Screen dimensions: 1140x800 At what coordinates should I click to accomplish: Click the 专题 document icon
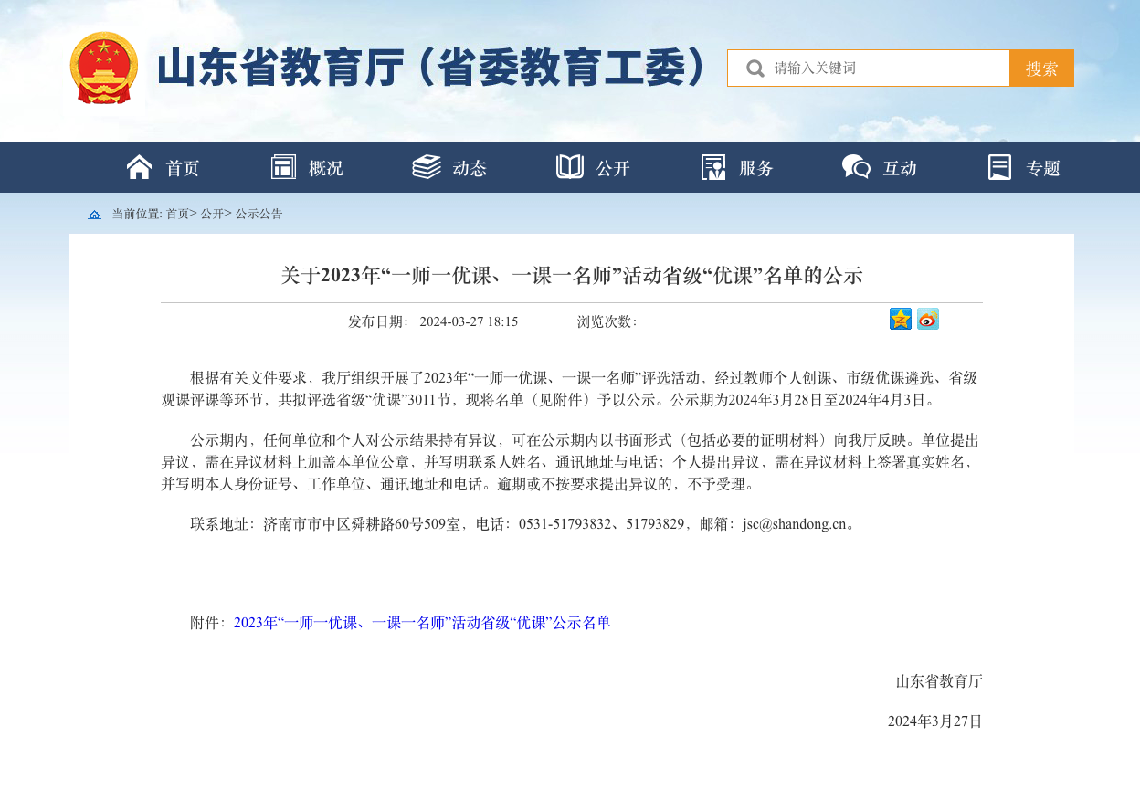click(999, 167)
